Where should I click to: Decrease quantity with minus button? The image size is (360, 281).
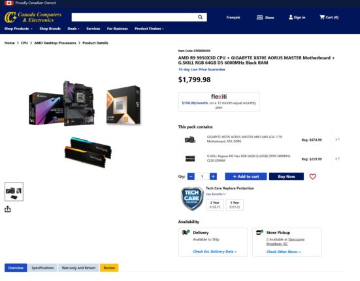pyautogui.click(x=191, y=176)
